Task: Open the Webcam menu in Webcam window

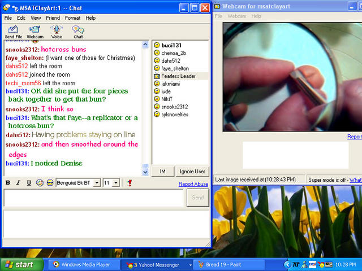Action: [x=237, y=16]
